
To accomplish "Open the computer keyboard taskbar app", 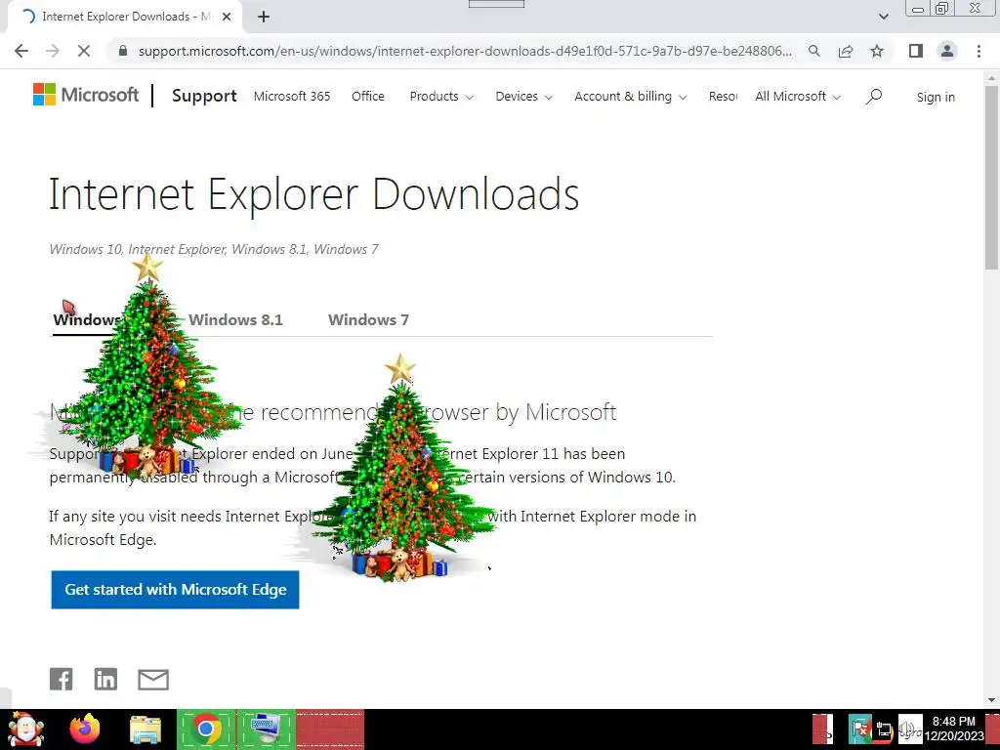I will (x=267, y=729).
